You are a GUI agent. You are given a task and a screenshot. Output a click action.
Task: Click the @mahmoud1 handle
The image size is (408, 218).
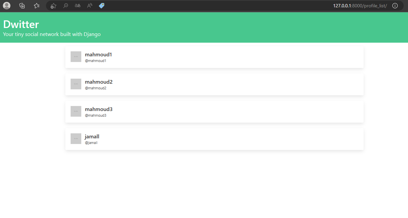pyautogui.click(x=96, y=61)
